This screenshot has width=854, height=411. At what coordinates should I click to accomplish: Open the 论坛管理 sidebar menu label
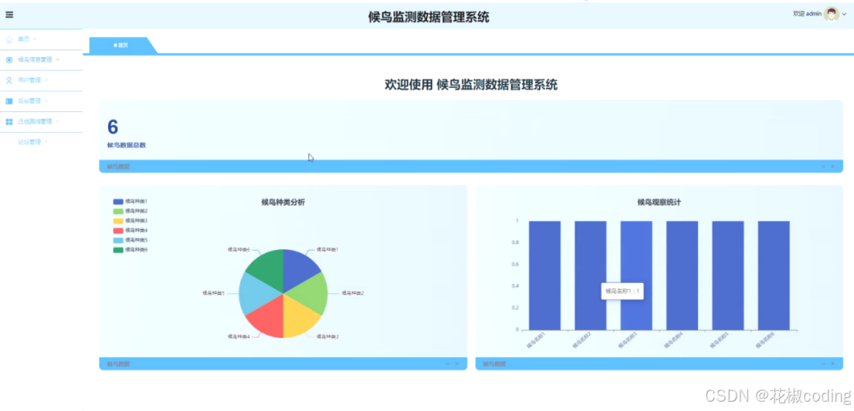tap(29, 143)
